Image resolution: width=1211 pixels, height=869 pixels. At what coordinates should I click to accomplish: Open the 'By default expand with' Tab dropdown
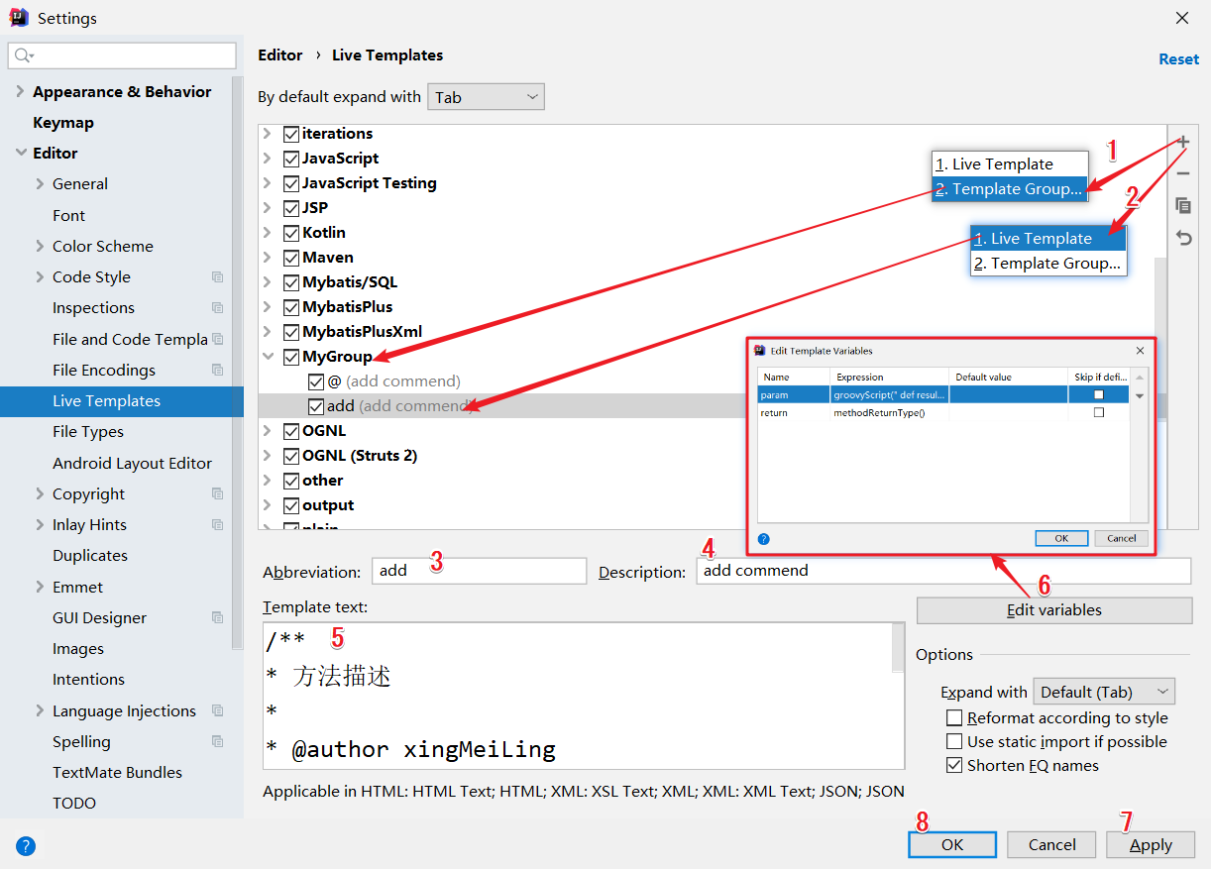click(486, 97)
